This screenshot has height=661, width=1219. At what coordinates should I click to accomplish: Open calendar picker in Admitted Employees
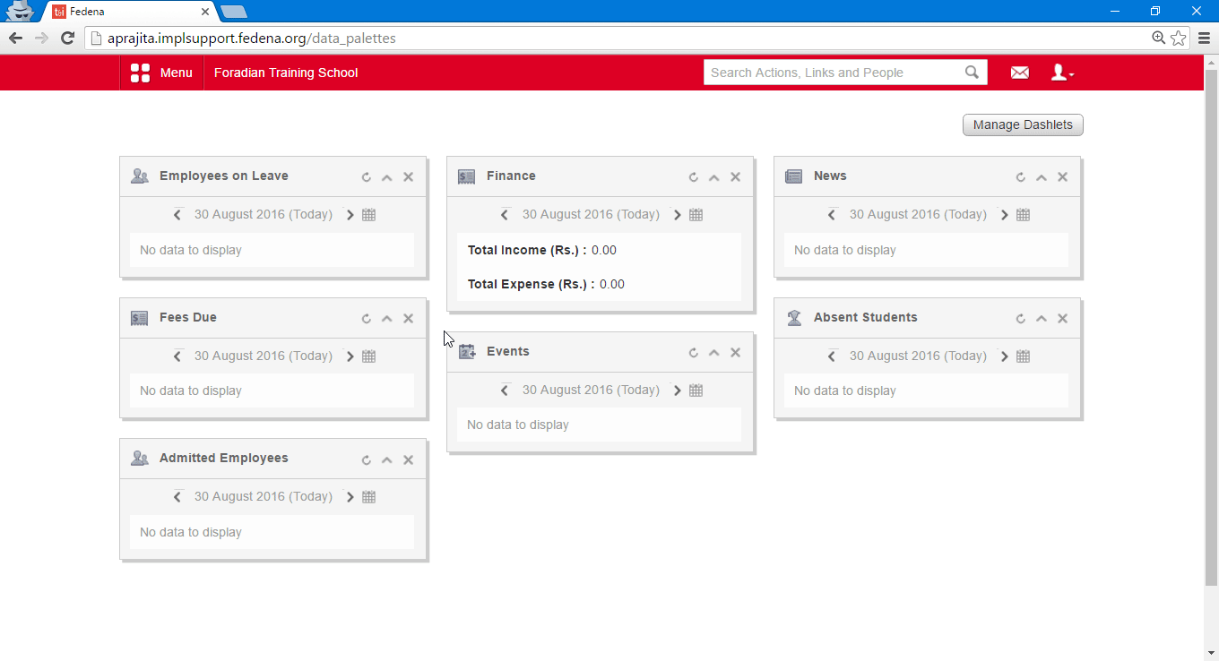coord(368,497)
